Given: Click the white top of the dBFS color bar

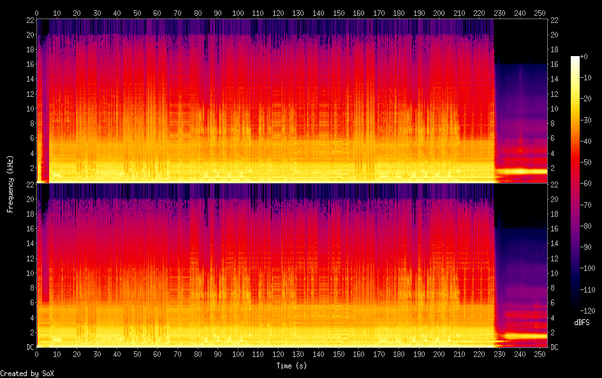Looking at the screenshot, I should coord(575,59).
